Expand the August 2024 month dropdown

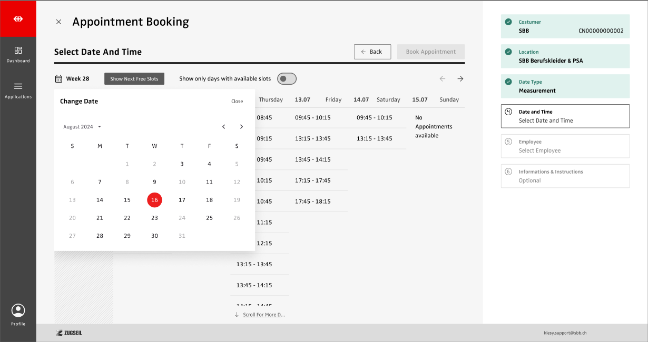tap(82, 127)
